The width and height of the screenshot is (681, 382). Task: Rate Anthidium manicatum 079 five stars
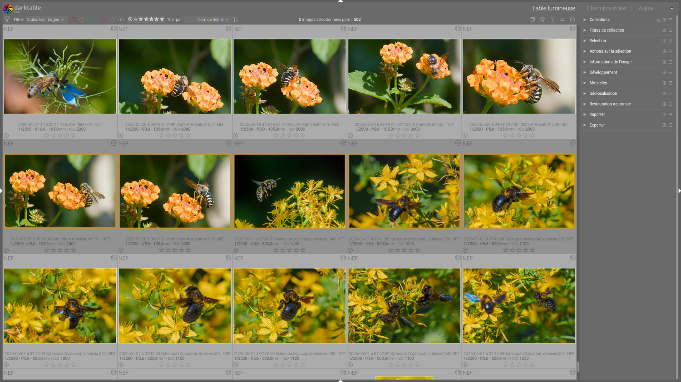point(303,136)
